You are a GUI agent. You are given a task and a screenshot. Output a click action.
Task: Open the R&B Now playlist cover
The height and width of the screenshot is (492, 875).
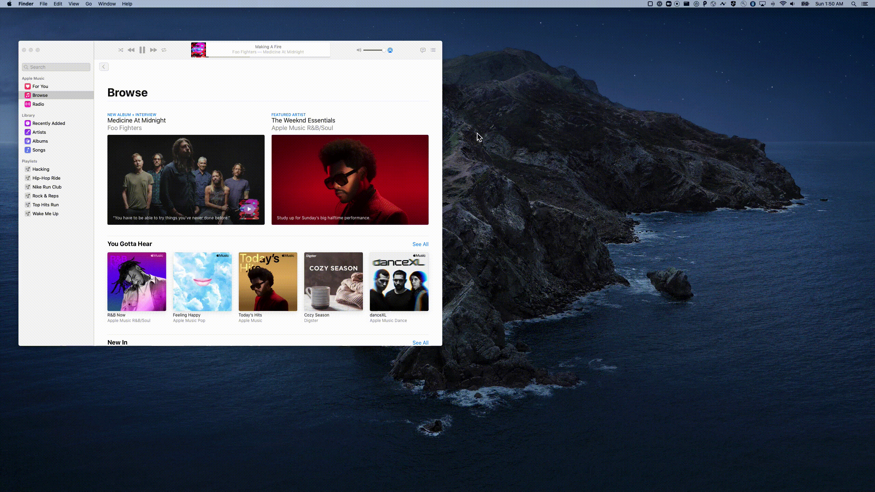click(x=137, y=282)
